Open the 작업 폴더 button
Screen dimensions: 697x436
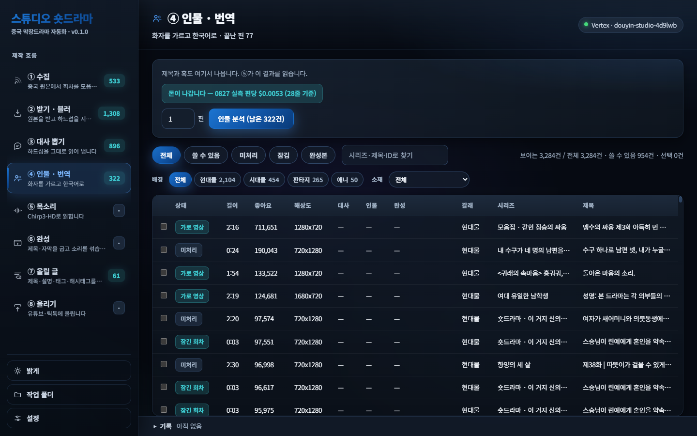[69, 395]
